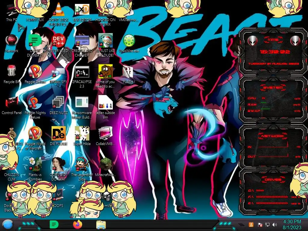Open the dog icon 'some of you need to ac...'
308x231 pixels.
click(105, 72)
